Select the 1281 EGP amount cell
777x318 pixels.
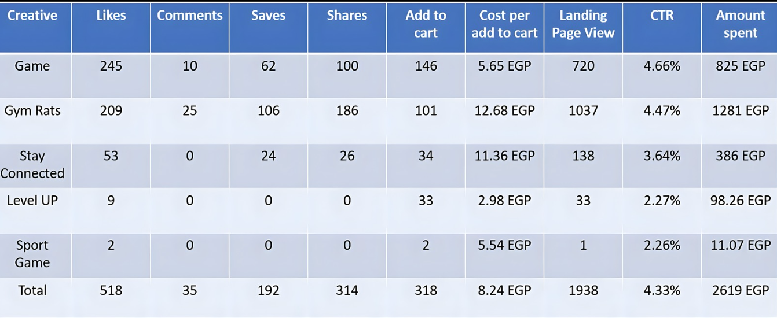click(x=741, y=110)
